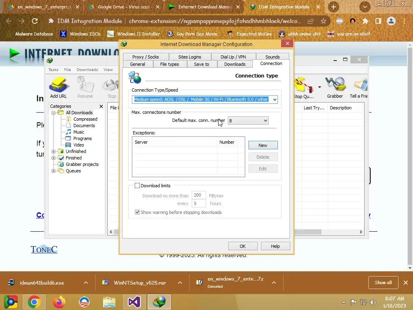
Task: Click the IDM list left scroll arrow
Action: click(x=111, y=232)
